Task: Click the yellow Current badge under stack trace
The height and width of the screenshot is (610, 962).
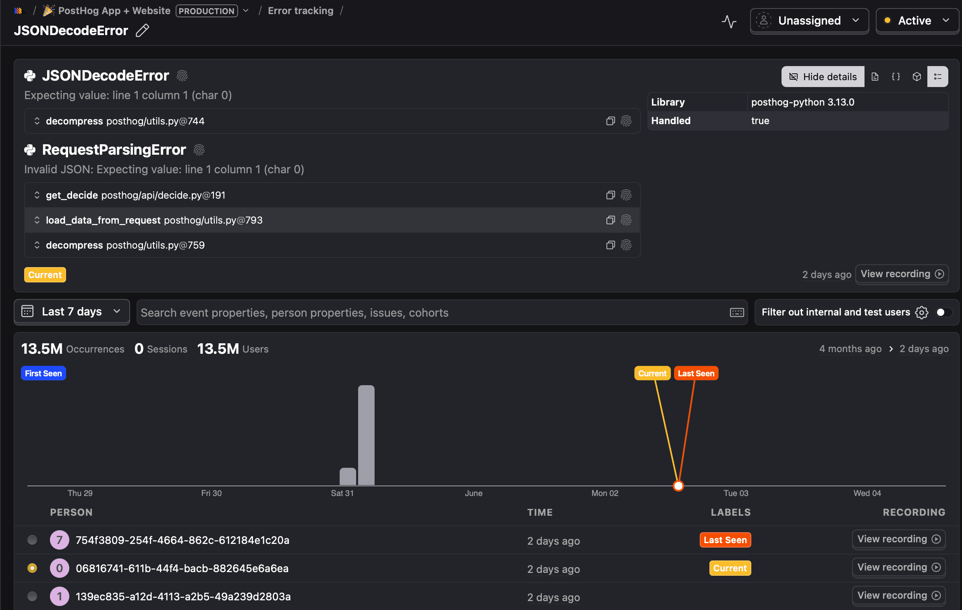Action: pos(45,275)
